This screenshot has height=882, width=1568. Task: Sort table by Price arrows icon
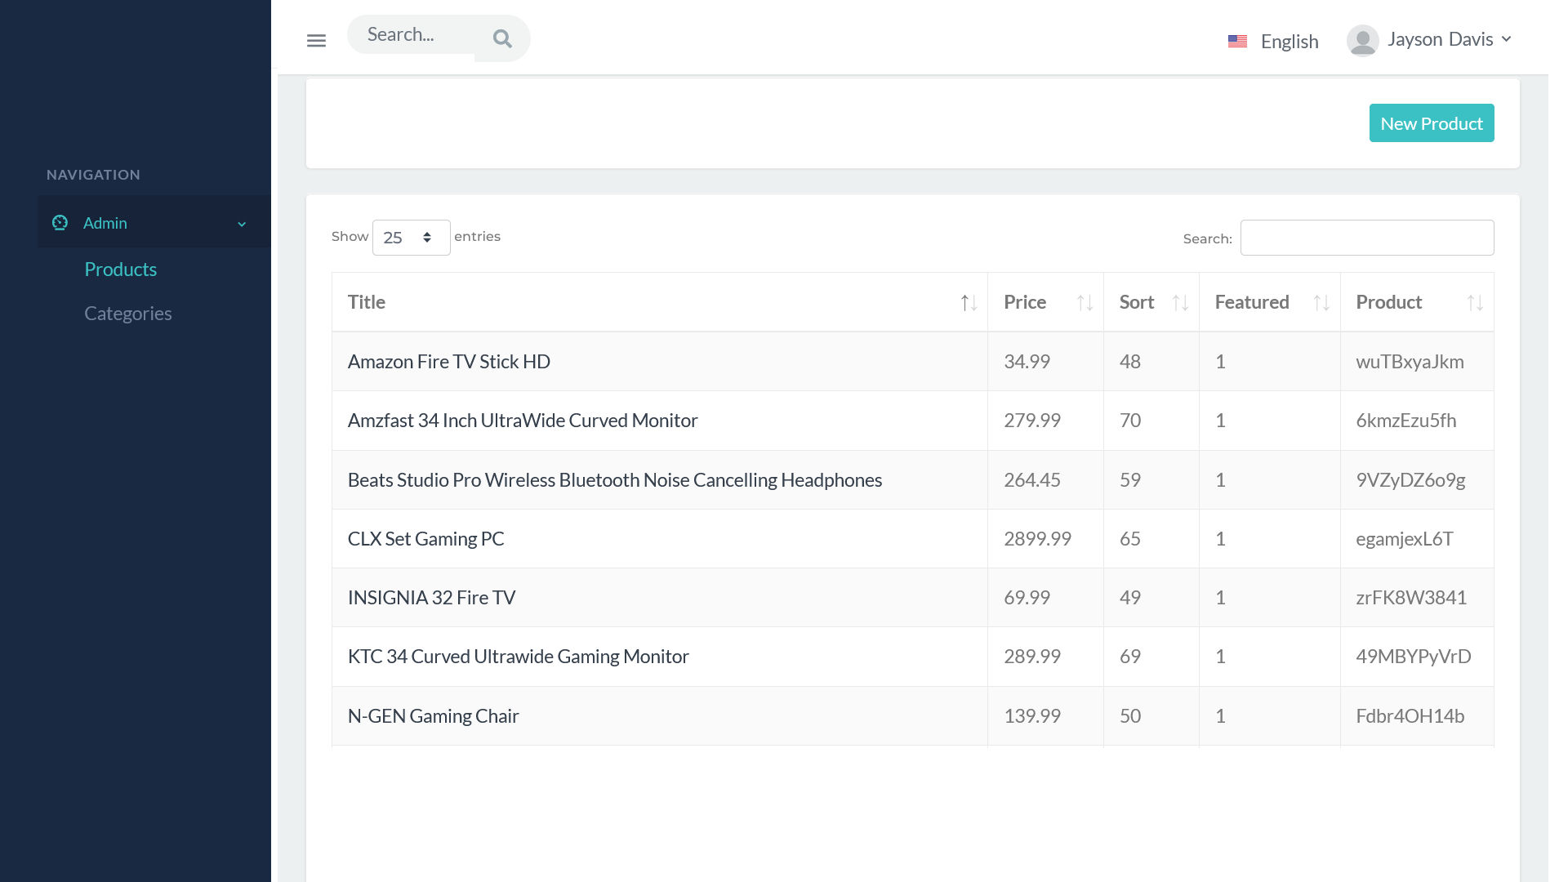[x=1085, y=303]
